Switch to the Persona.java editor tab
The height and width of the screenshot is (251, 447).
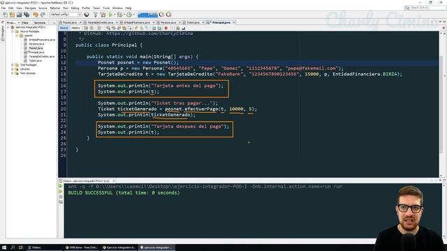(168, 22)
